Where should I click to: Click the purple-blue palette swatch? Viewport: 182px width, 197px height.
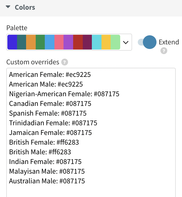tap(12, 42)
